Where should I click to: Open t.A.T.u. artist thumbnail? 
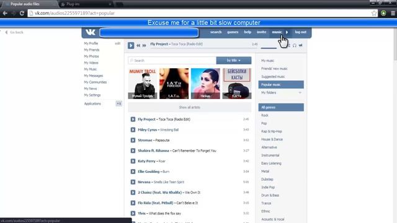pos(174,84)
